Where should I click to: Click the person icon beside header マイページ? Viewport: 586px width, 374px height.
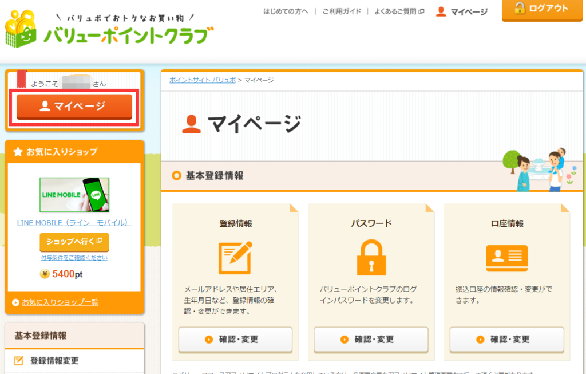[441, 11]
